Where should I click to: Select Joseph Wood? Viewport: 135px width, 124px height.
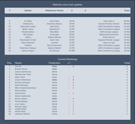21,109
